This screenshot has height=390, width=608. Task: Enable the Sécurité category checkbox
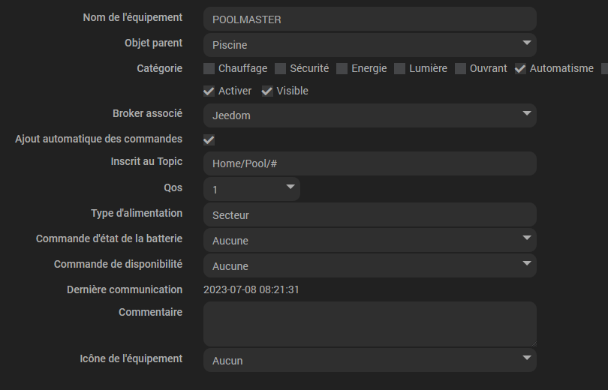tap(280, 69)
